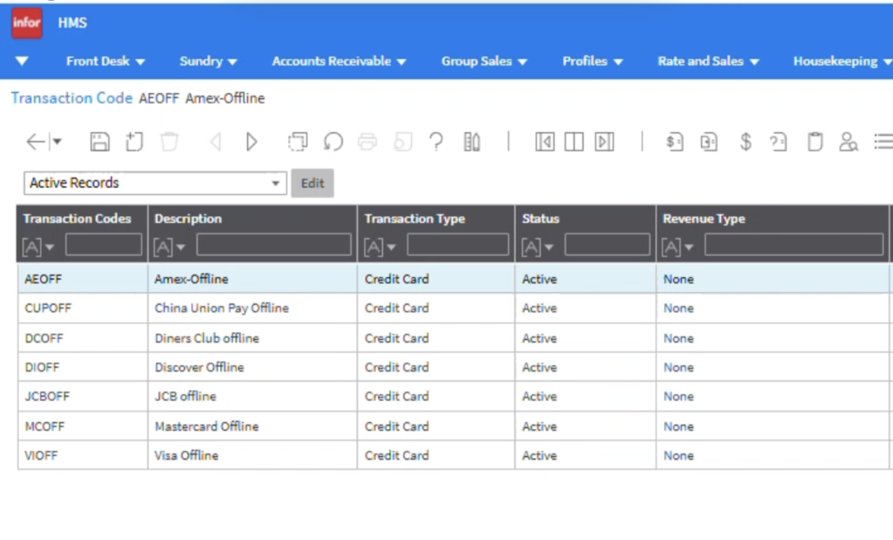Click the split view layout icon
Screen dimensions: 893x540
[574, 142]
